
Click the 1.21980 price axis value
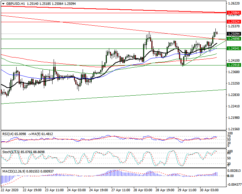click(234, 118)
